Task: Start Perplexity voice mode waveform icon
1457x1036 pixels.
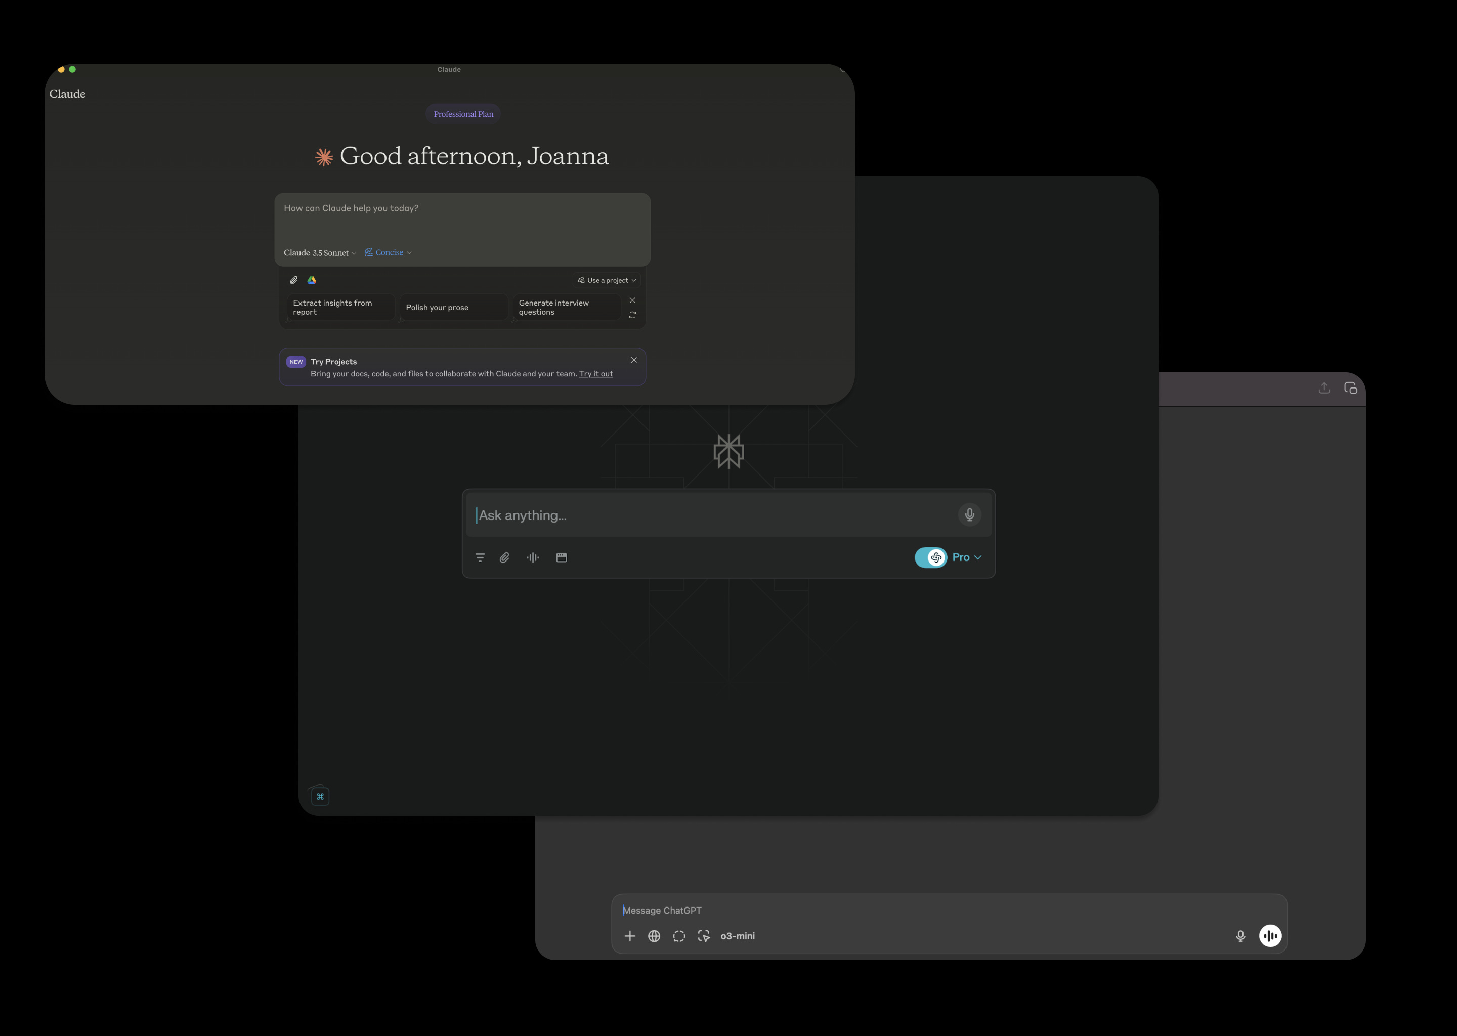Action: pos(533,557)
